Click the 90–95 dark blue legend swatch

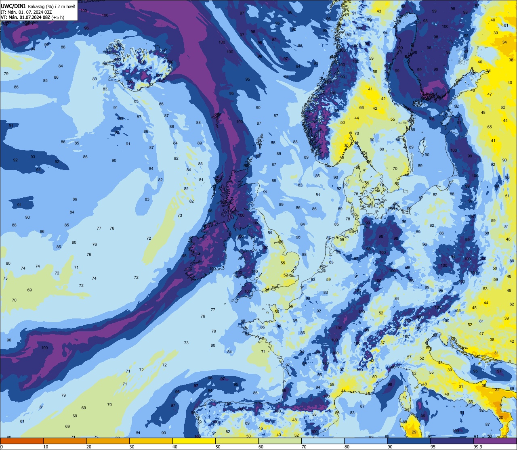(x=409, y=441)
